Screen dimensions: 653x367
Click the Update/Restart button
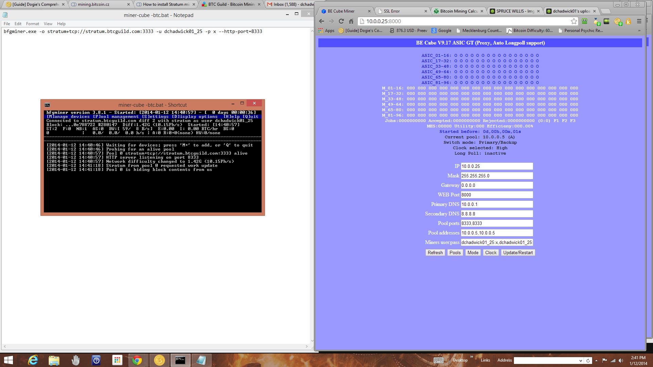coord(518,252)
